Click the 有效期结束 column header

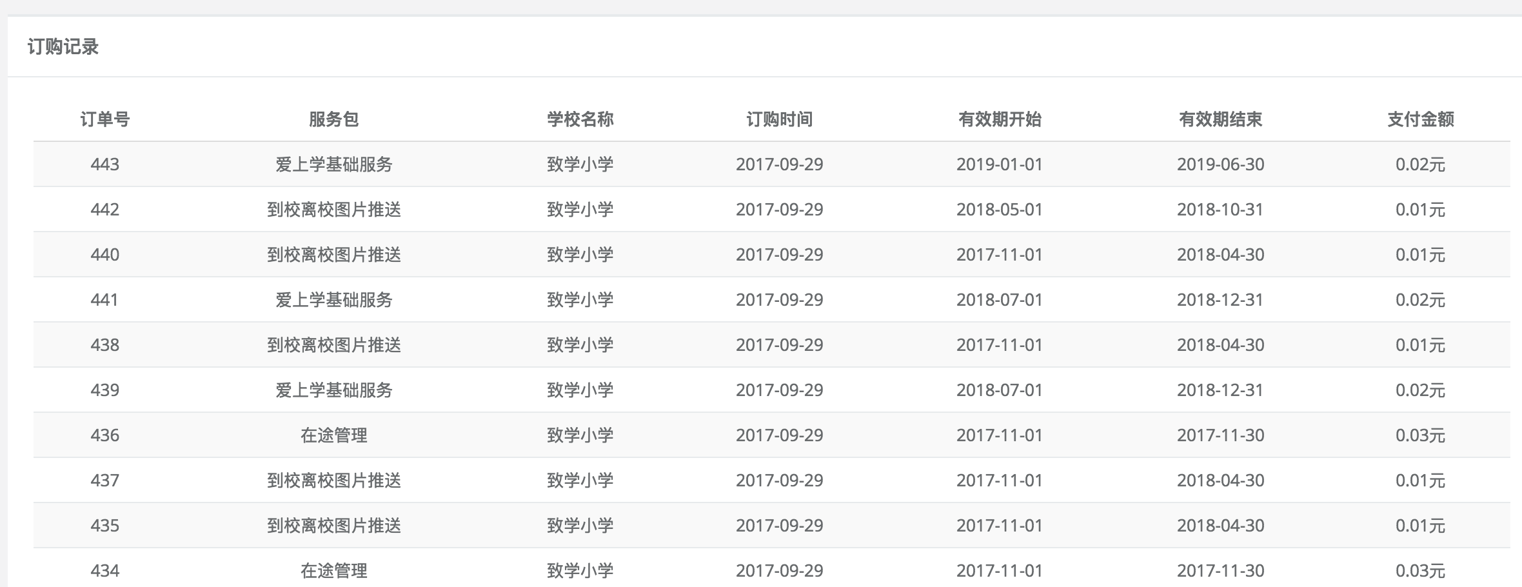1220,119
